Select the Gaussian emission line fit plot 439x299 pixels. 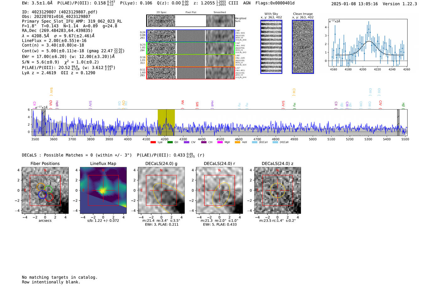point(368,43)
